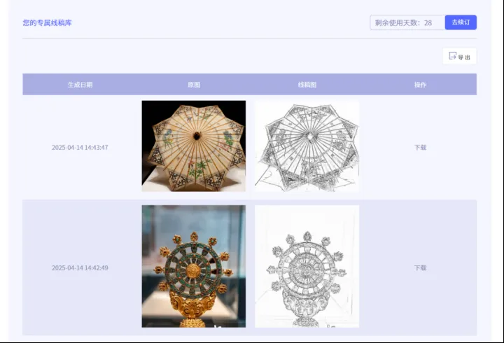Click the 线稿图 column header

point(307,85)
